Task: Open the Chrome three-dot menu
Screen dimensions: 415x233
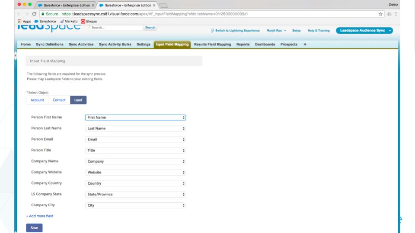Action: coord(396,14)
